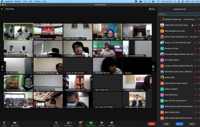Open the Chat icon with notification badge

pyautogui.click(x=80, y=122)
